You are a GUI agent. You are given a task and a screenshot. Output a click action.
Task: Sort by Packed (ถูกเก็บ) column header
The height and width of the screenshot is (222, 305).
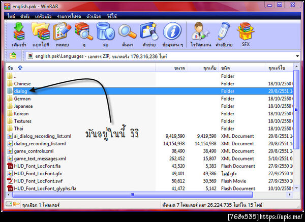click(203, 68)
